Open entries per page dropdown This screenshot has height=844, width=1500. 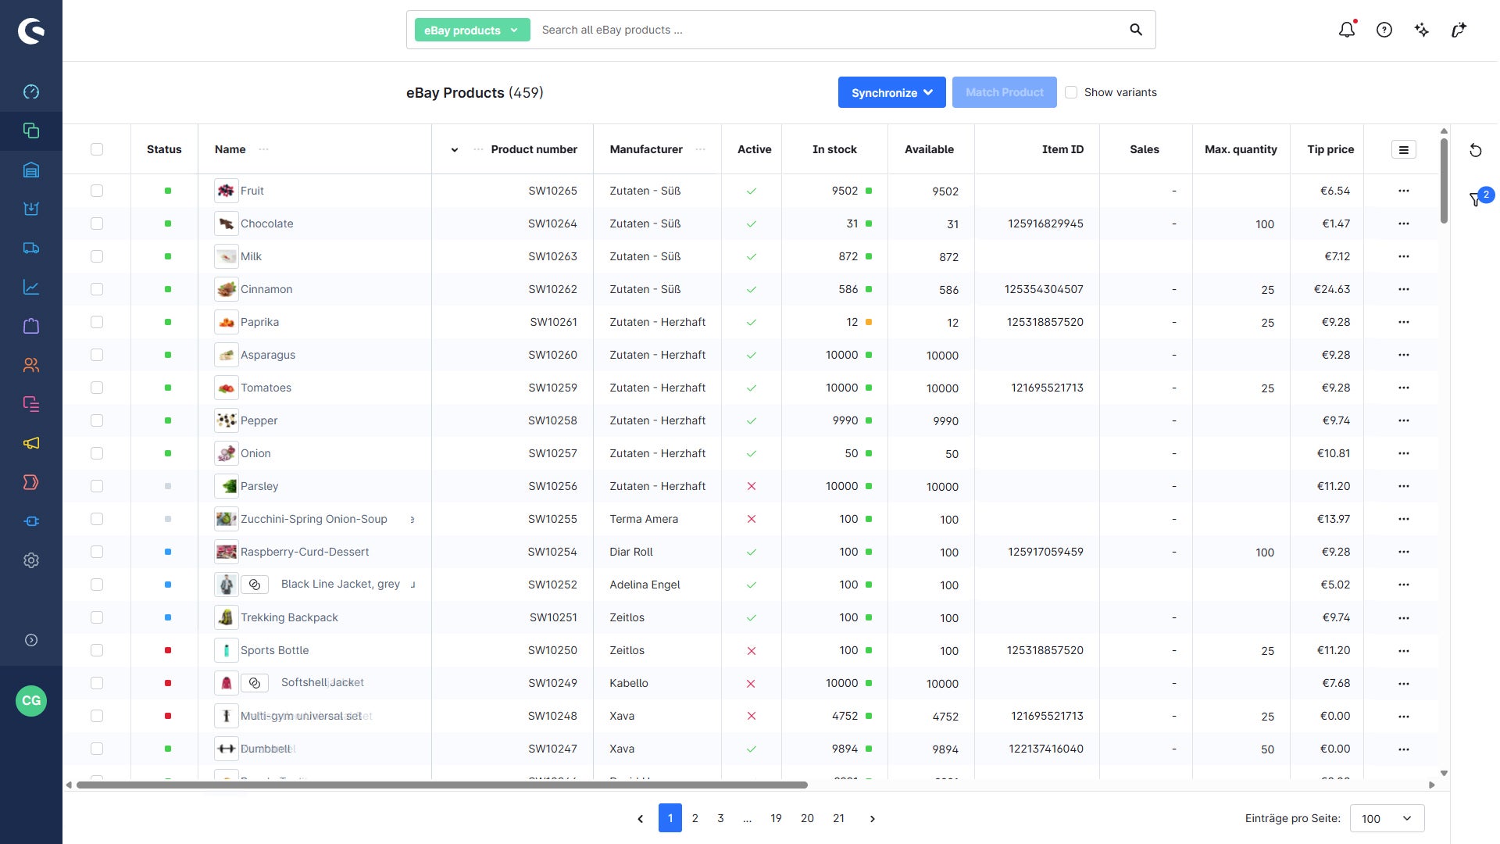coord(1387,818)
